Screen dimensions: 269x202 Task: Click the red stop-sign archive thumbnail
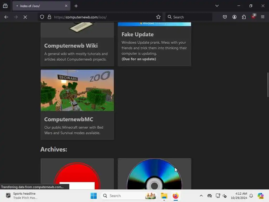77,174
